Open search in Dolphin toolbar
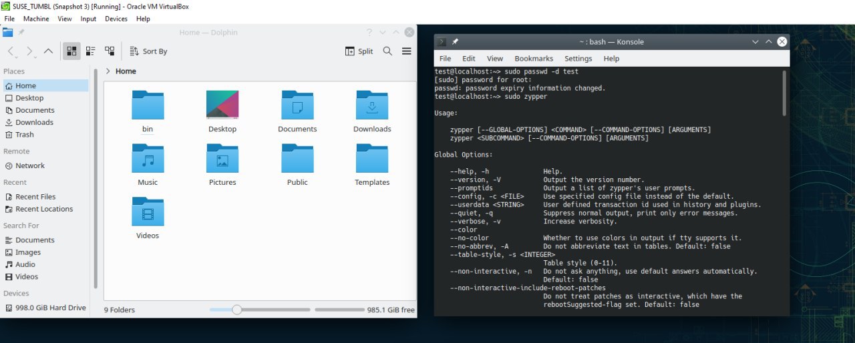Screen dimensions: 855x343 (387, 51)
